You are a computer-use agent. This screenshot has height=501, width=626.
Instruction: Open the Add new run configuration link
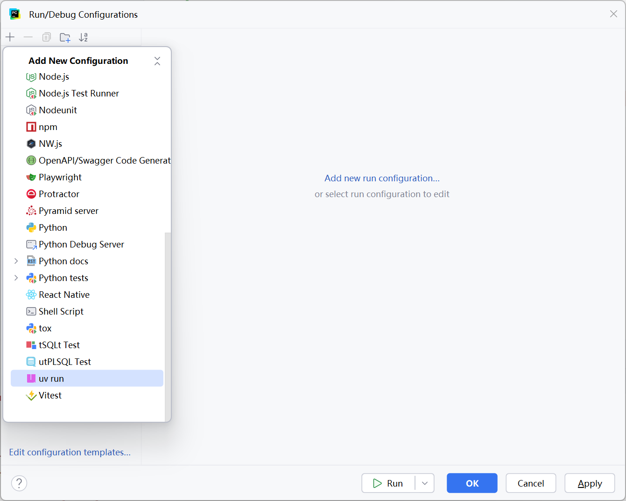[x=382, y=178]
